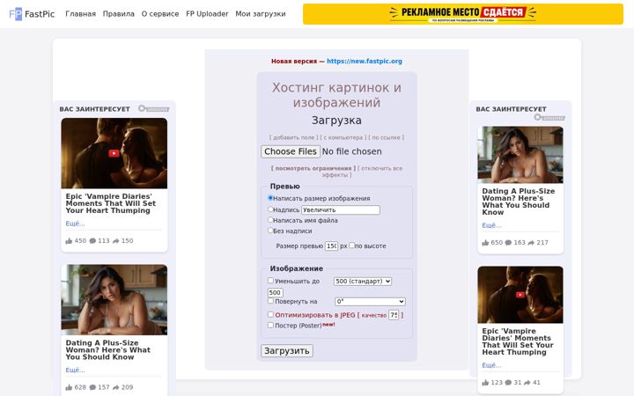Viewport: 634px width, 396px height.
Task: Click the ad network logo in left widget header
Action: click(153, 109)
